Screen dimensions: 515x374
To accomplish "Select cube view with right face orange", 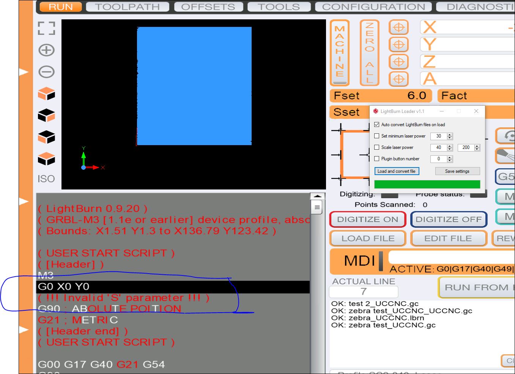I will pos(47,115).
